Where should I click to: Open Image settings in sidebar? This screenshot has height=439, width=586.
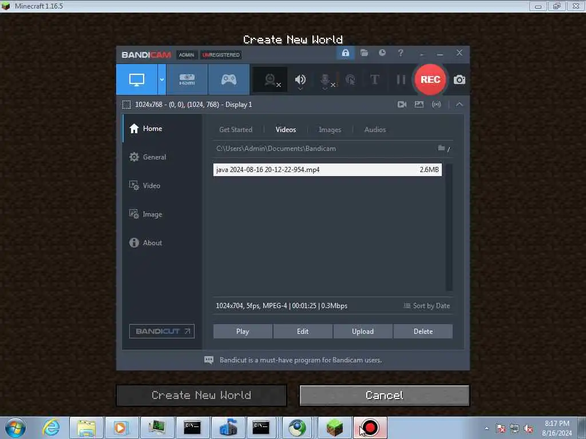[162, 214]
